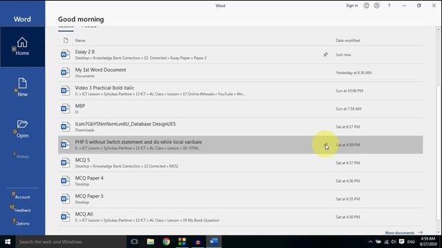Click the ENG language indicator
The height and width of the screenshot is (248, 442).
pyautogui.click(x=411, y=242)
